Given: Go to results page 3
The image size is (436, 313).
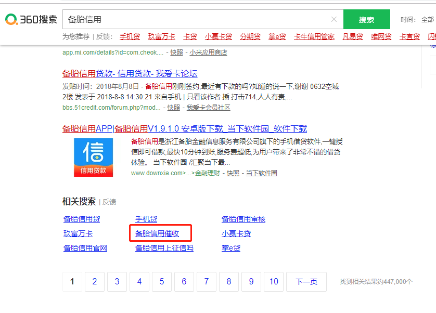Looking at the screenshot, I should pos(117,282).
